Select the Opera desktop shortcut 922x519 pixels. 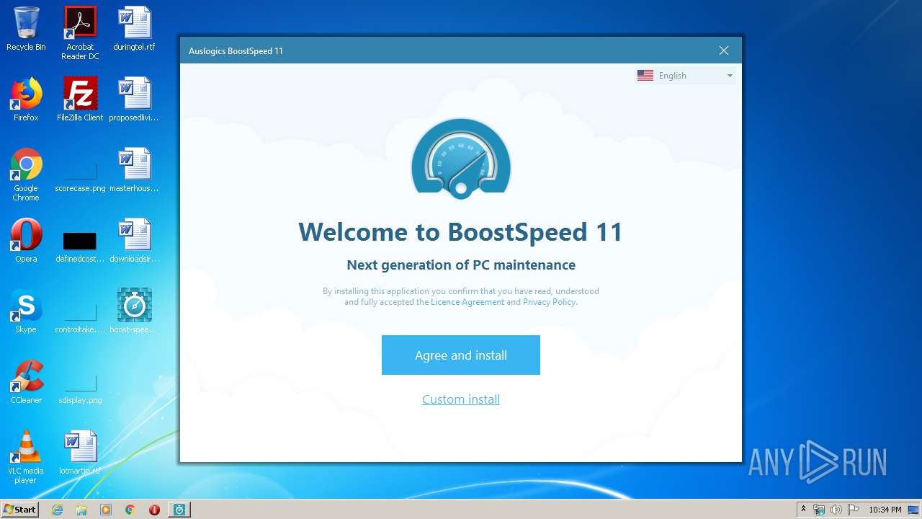26,241
